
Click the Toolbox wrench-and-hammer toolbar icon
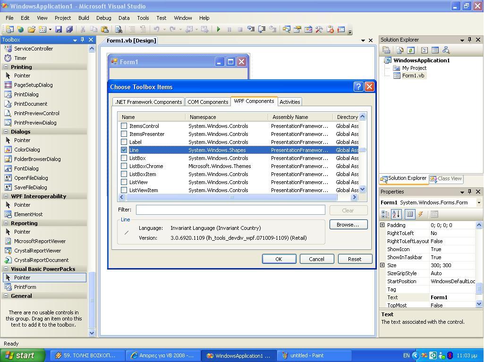pos(319,29)
